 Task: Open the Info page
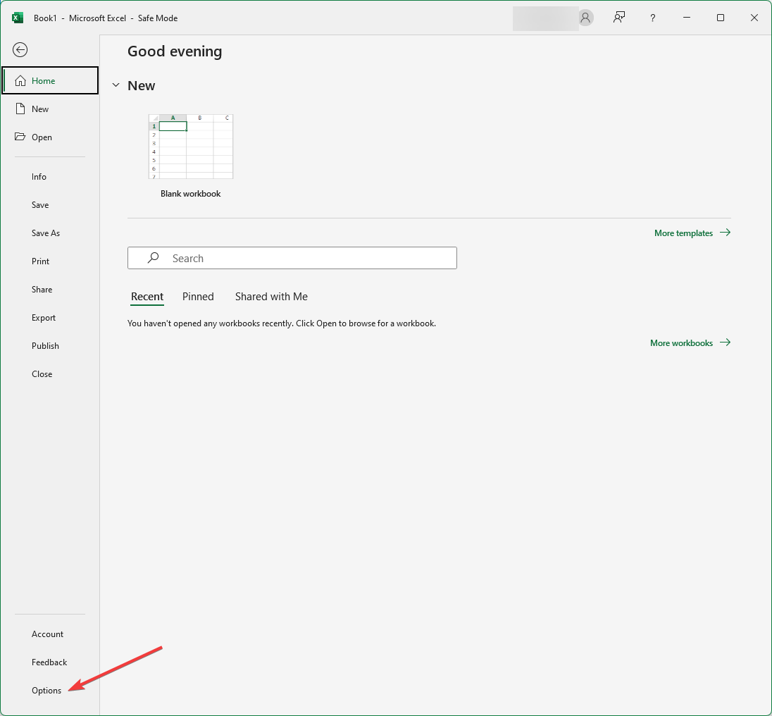[x=39, y=177]
